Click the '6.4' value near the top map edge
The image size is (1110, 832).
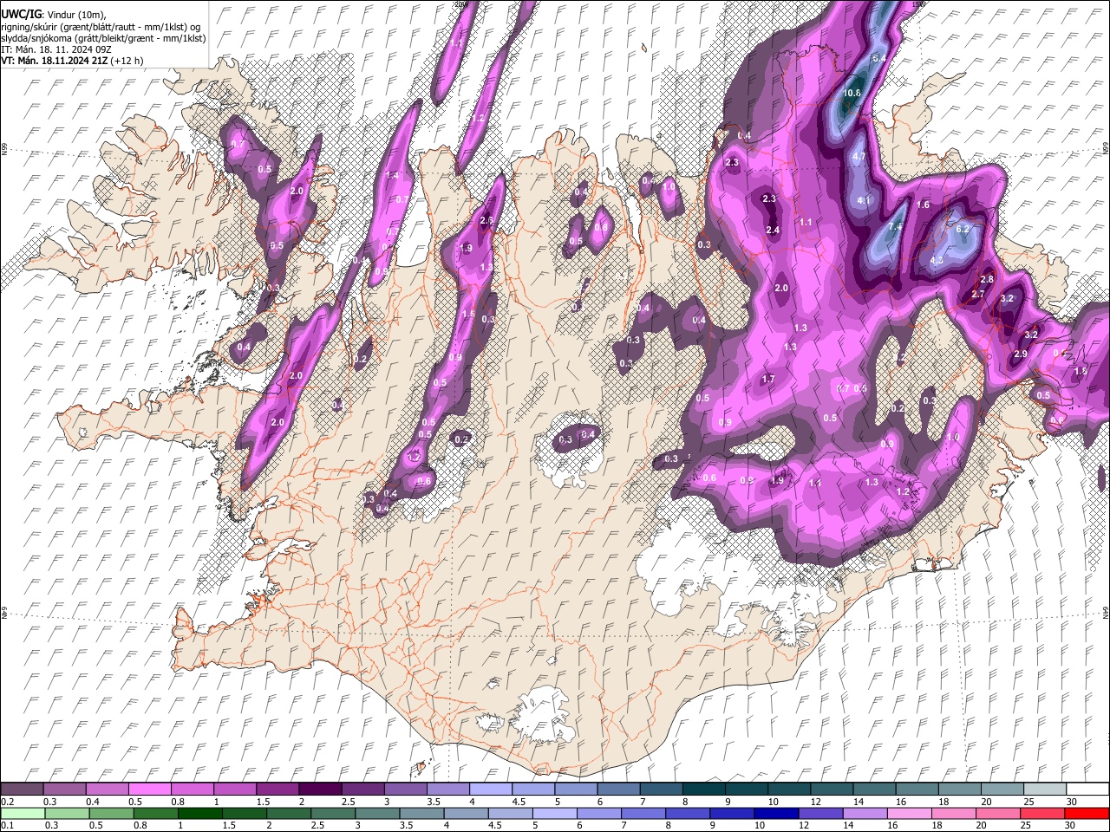coord(878,58)
